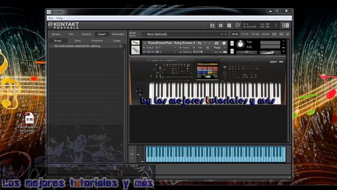Select the Groups sub-tab
The image size is (337, 190).
click(58, 41)
